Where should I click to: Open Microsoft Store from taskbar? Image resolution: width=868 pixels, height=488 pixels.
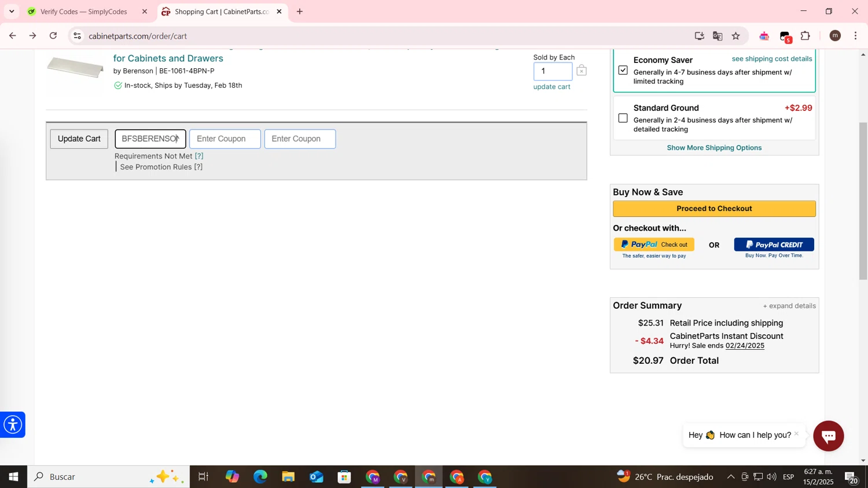pyautogui.click(x=345, y=477)
